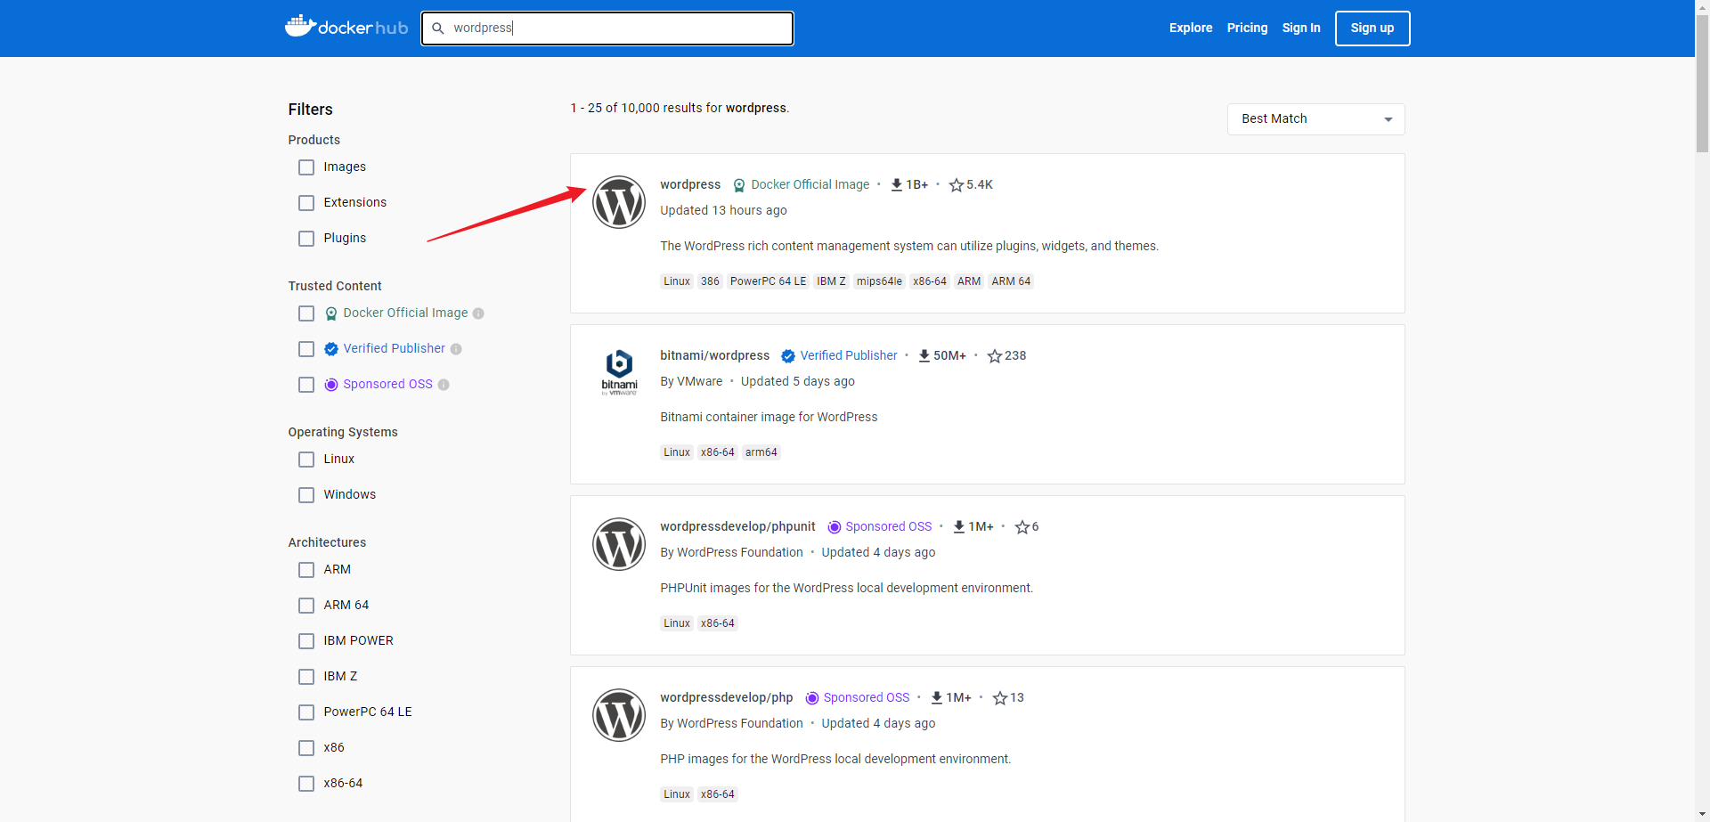Click the download icon next to 50M+
The width and height of the screenshot is (1710, 822).
pyautogui.click(x=924, y=355)
